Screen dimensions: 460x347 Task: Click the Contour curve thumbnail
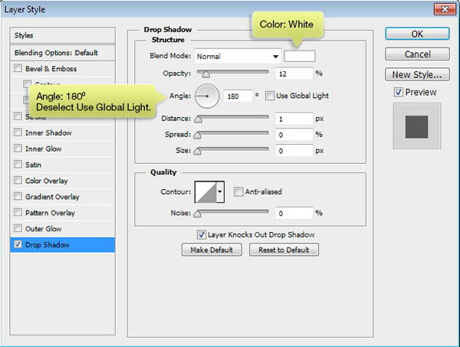205,192
